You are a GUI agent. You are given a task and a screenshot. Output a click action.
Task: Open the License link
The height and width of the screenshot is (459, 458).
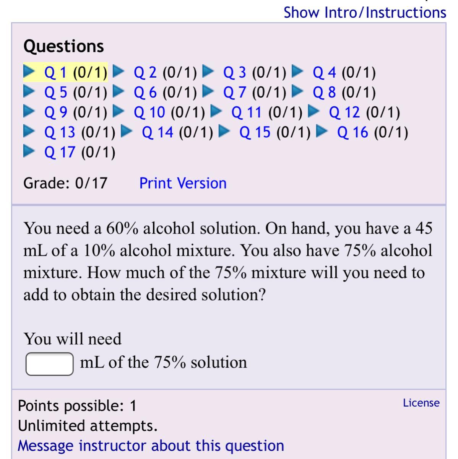(x=421, y=403)
